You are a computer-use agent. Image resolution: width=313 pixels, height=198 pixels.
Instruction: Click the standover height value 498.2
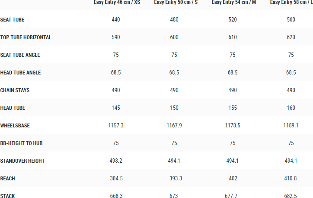[x=115, y=161]
